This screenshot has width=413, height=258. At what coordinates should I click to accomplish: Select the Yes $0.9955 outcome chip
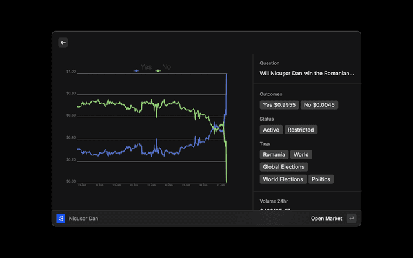[x=279, y=105]
